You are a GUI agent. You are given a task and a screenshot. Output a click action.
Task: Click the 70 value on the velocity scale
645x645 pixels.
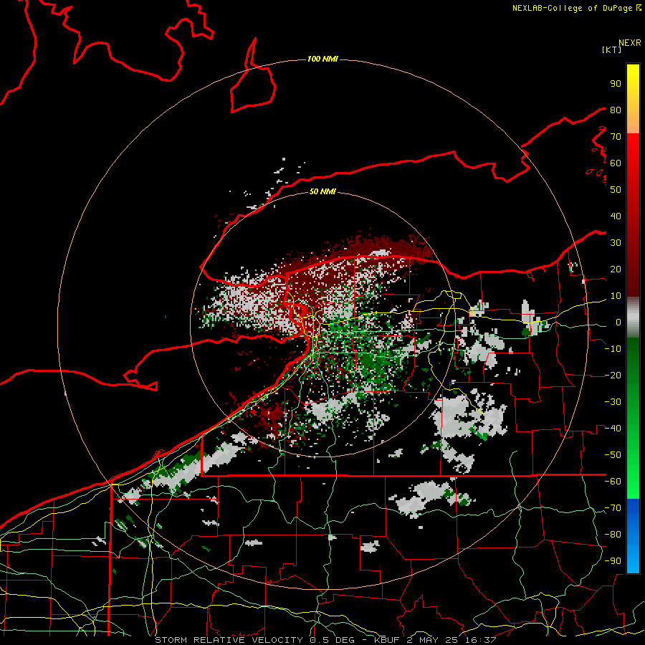(616, 137)
